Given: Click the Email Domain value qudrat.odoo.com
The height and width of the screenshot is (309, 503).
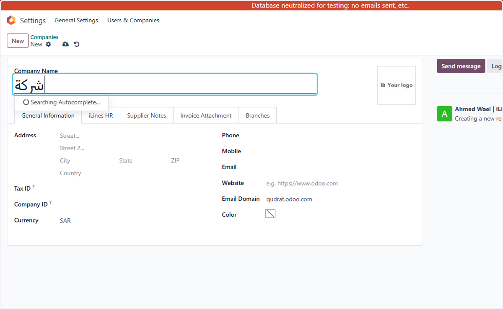Looking at the screenshot, I should click(x=289, y=199).
